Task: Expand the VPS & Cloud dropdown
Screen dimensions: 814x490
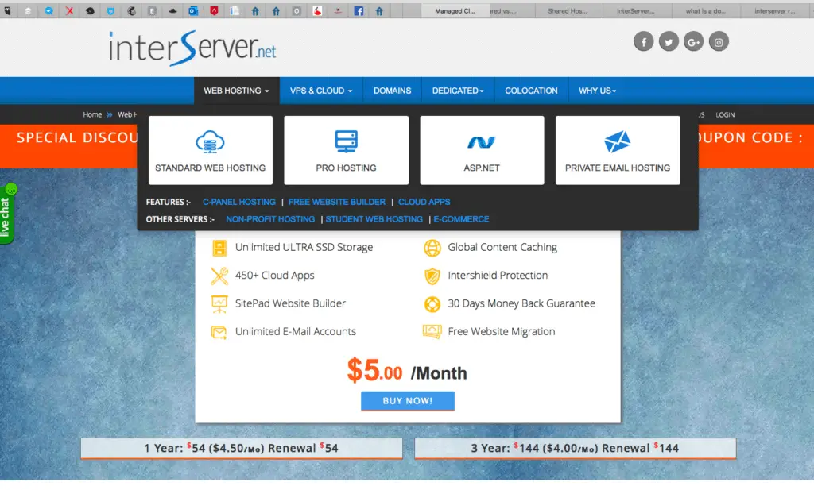Action: tap(321, 91)
